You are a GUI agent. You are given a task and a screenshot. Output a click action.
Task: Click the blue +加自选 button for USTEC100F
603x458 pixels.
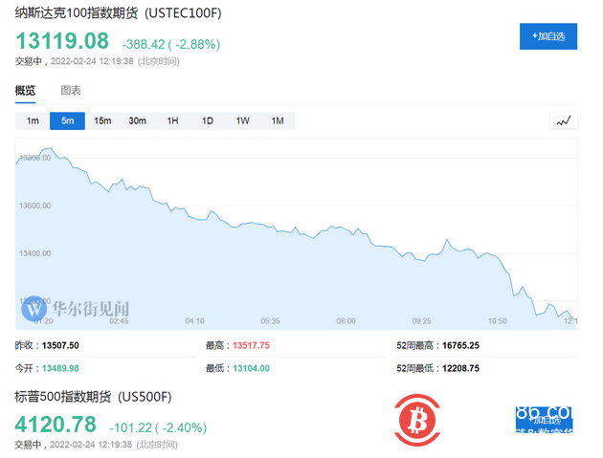pos(548,36)
